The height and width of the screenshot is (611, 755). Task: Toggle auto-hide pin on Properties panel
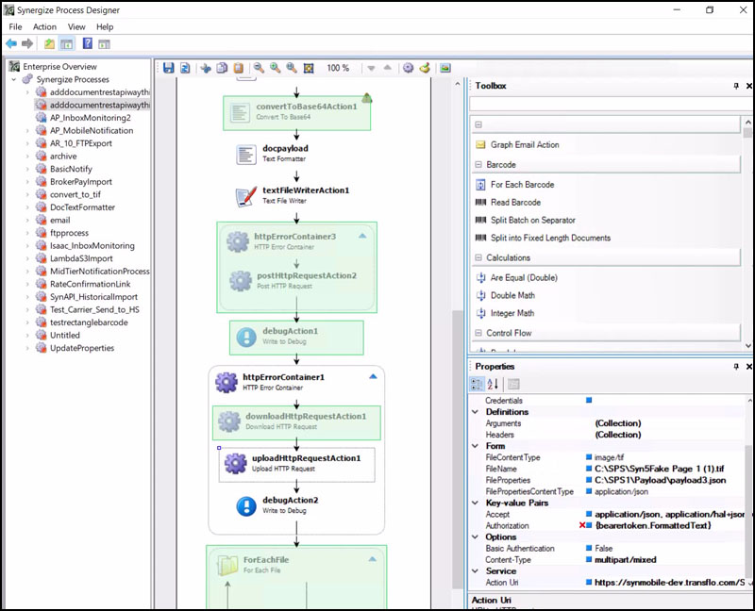[736, 366]
